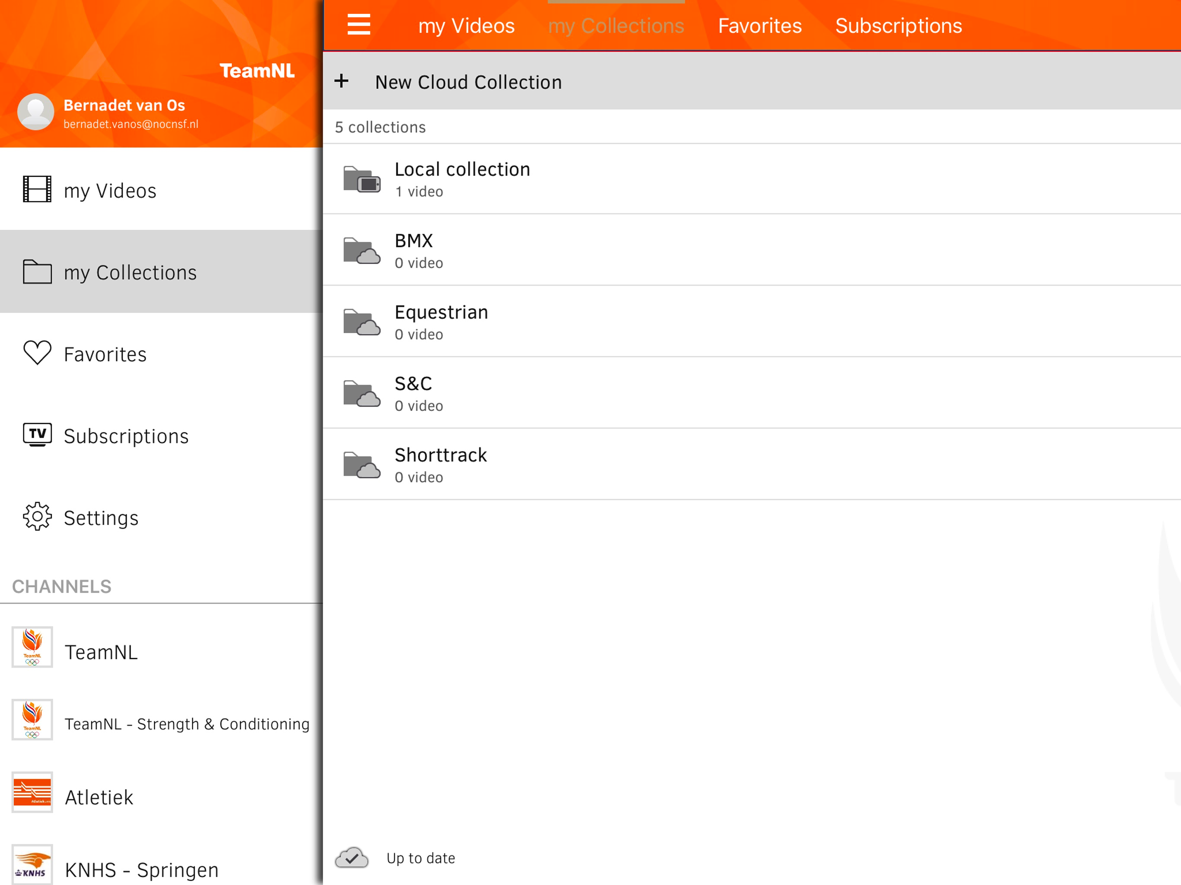Image resolution: width=1181 pixels, height=885 pixels.
Task: Click the film strip my Videos icon
Action: coord(37,190)
